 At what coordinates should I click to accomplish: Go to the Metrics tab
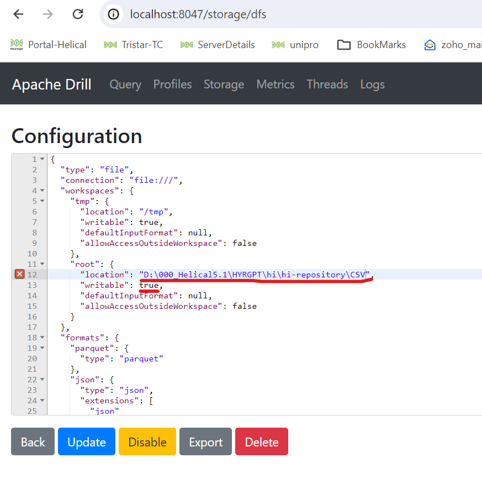click(276, 85)
